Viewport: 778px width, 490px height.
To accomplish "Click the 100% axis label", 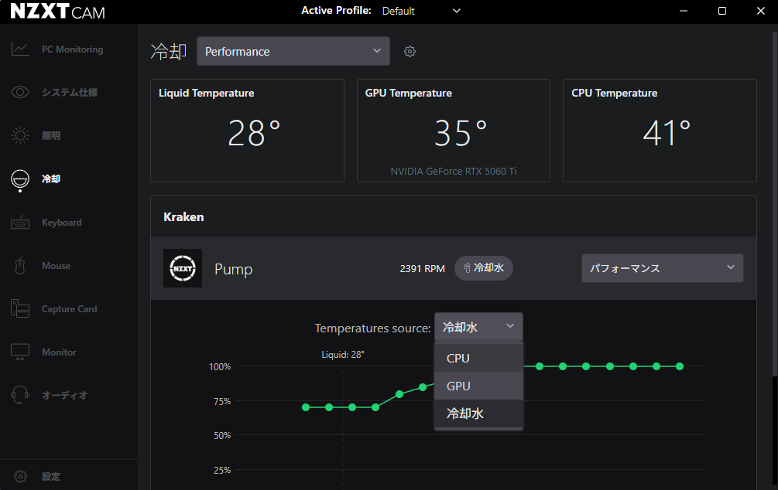I will [220, 366].
